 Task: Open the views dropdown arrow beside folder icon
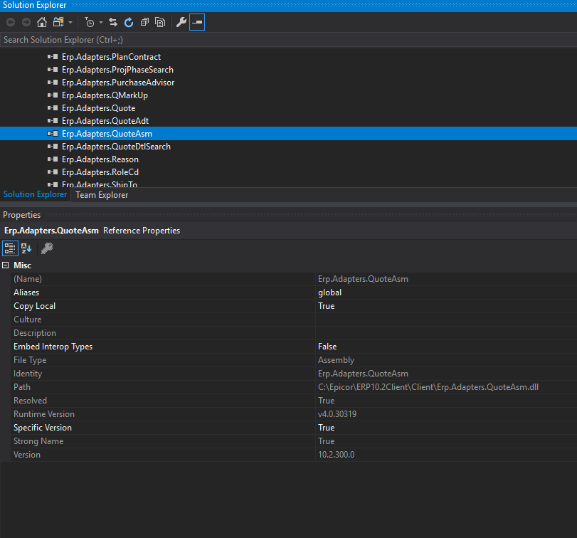pos(70,23)
